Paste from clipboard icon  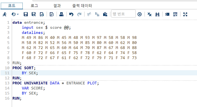(105, 14)
